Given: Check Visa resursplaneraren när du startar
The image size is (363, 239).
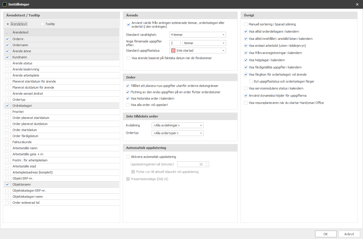Looking at the screenshot, I should (246, 103).
